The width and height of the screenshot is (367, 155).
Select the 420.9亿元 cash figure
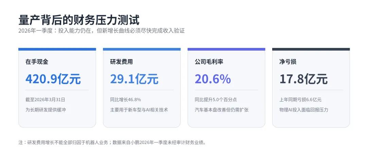(53, 79)
